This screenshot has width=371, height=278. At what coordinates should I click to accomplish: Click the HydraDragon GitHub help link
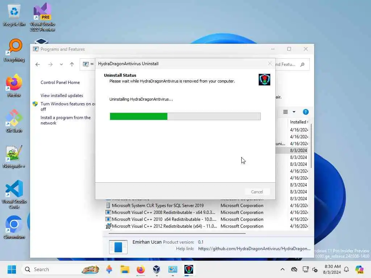(x=254, y=249)
